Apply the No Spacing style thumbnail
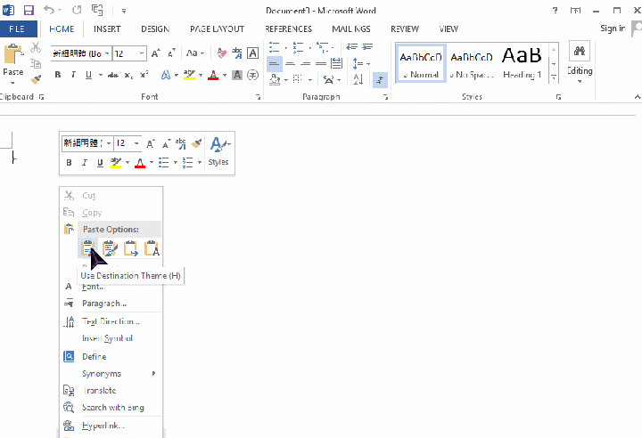Viewport: 642px width, 438px height. [x=472, y=63]
